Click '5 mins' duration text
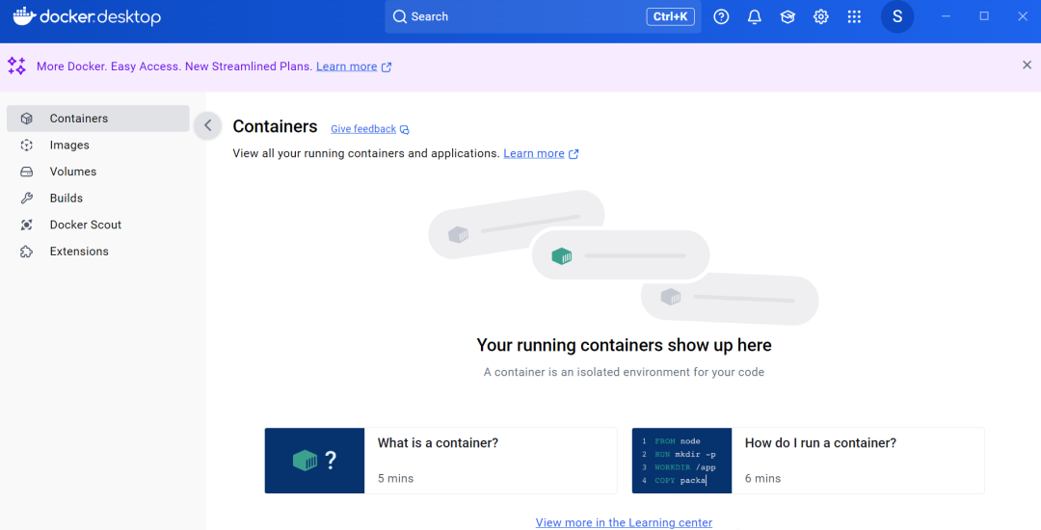The image size is (1041, 530). coord(396,478)
